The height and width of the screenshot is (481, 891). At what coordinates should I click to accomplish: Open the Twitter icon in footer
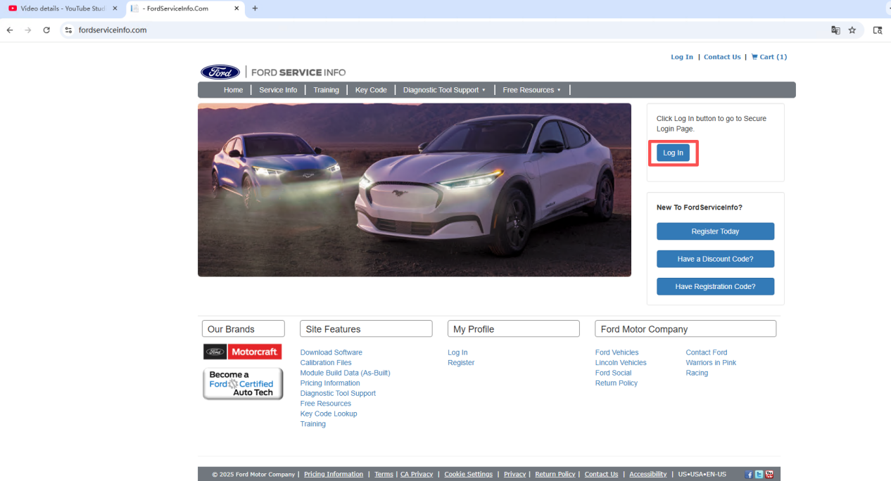759,475
